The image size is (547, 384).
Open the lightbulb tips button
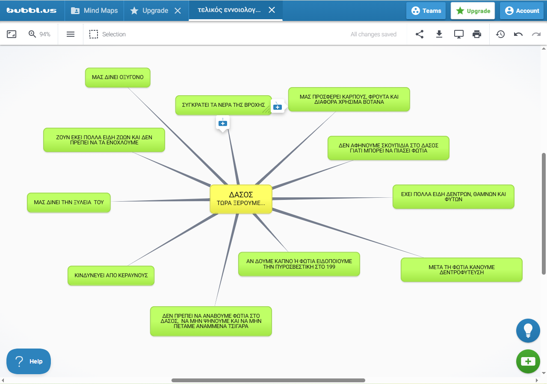click(528, 330)
